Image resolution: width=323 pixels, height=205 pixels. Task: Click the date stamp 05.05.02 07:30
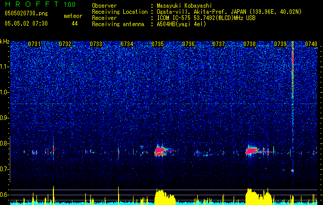[26, 24]
